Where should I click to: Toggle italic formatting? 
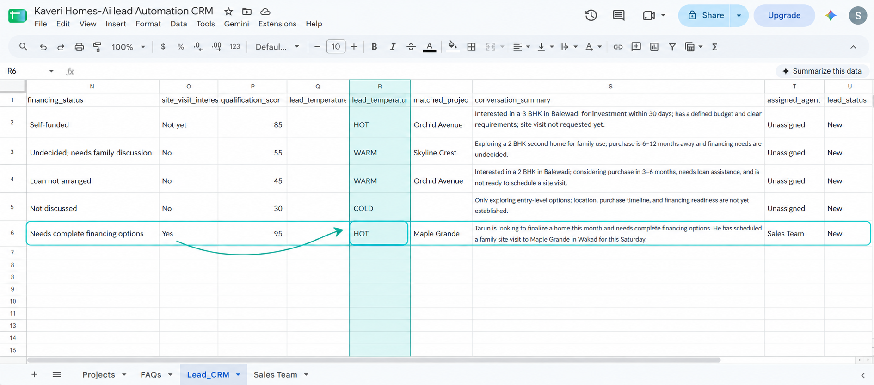[x=392, y=47]
